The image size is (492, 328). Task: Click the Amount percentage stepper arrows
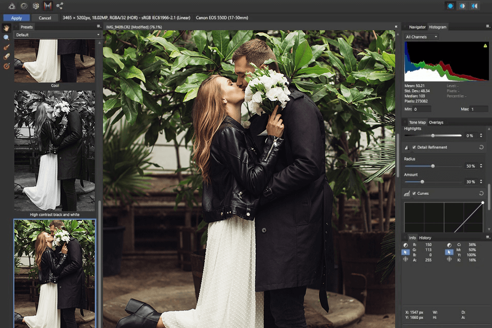coord(481,181)
